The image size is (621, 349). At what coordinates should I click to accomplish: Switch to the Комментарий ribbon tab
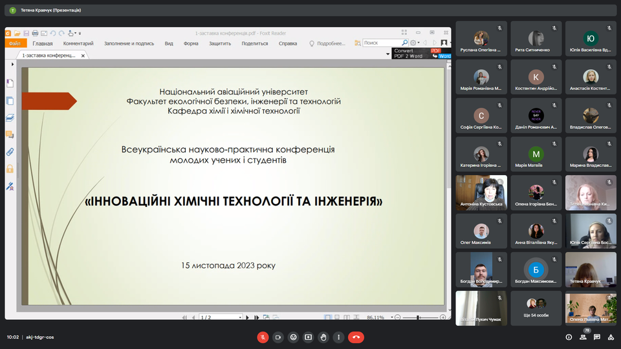coord(78,43)
